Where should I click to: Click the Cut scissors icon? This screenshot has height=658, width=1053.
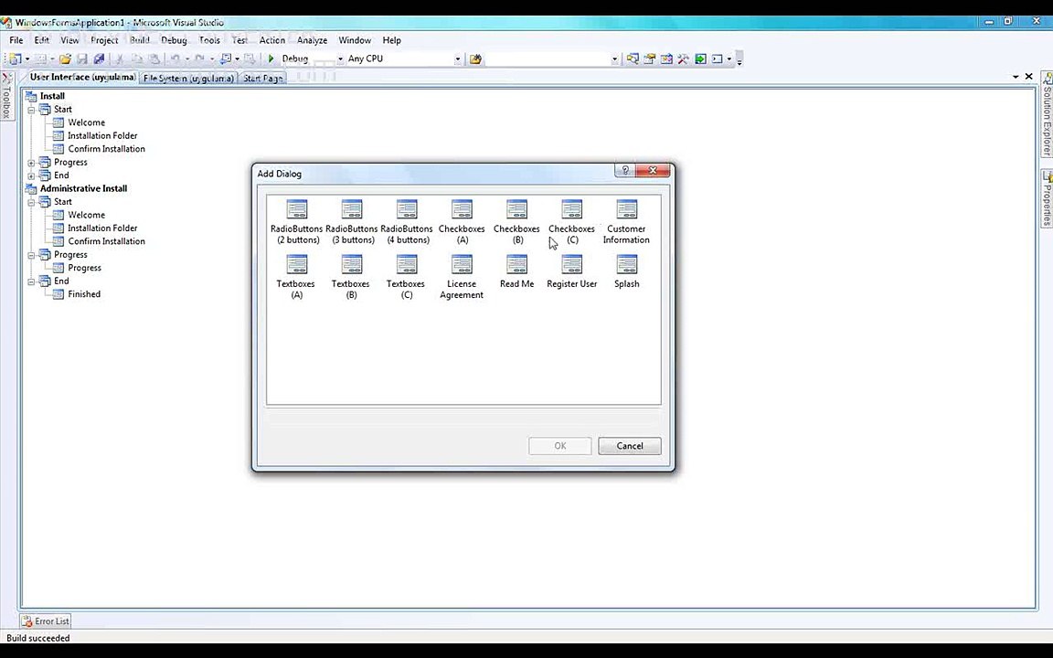[119, 59]
